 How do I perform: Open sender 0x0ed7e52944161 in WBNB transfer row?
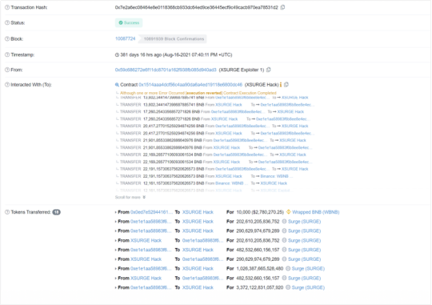coord(151,212)
